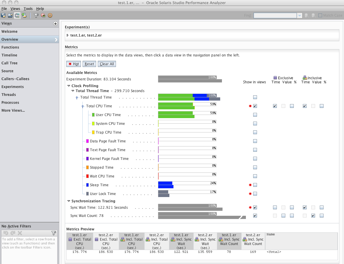Click the hot marker beside User Lock Time

click(250, 194)
